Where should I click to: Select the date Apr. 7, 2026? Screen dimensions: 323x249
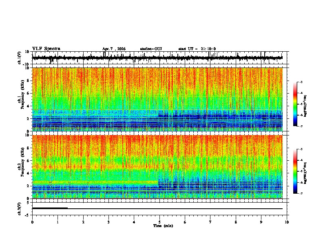(x=114, y=49)
